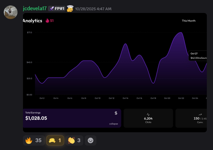Viewport: 213px width, 150px height.
Task: Open the This Month period selector
Action: tap(189, 21)
